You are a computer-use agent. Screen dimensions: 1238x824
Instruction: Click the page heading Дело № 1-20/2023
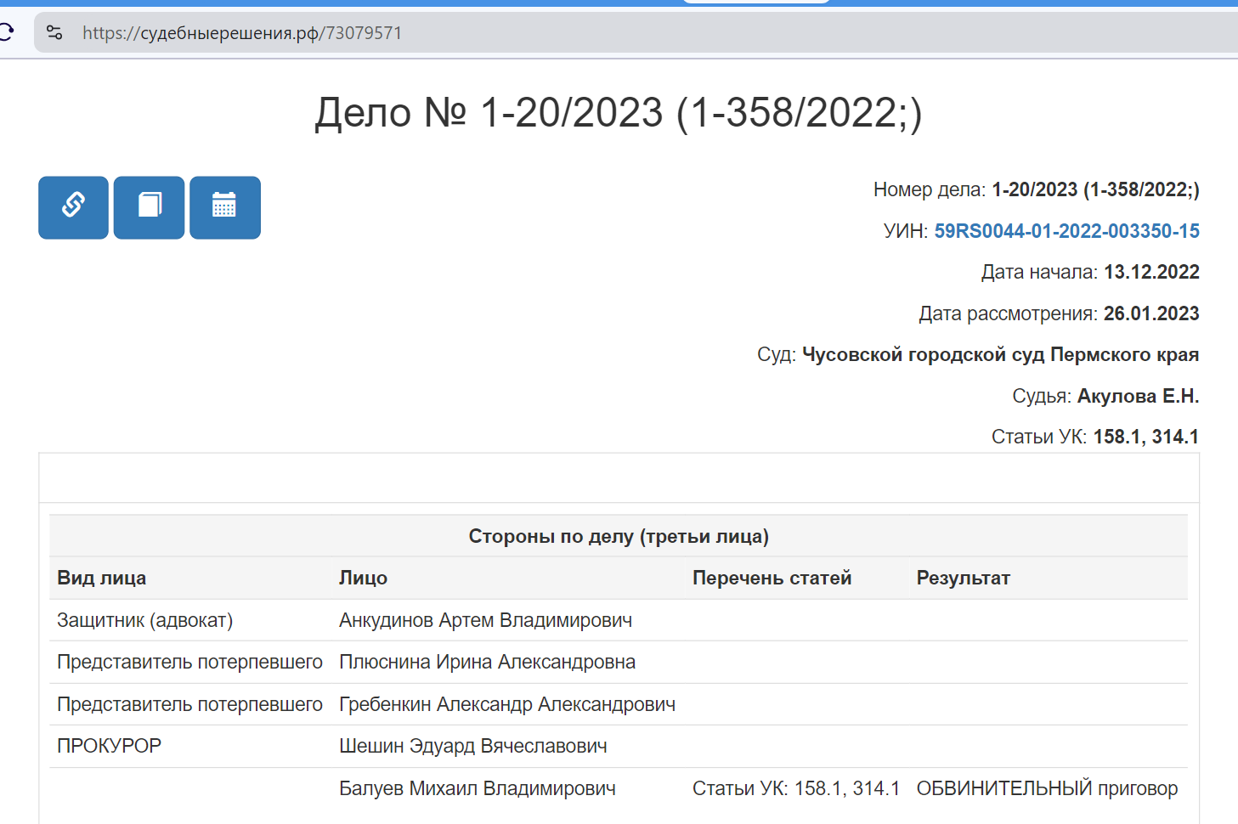coord(619,113)
